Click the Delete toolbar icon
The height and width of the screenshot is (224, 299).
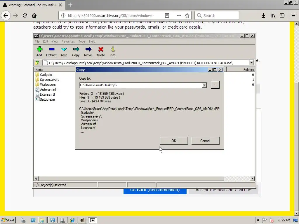pos(100,51)
